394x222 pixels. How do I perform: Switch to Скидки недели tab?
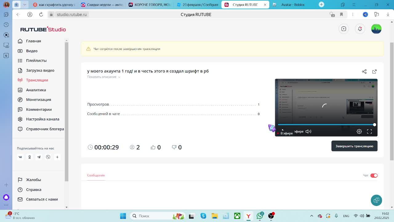[x=102, y=5]
